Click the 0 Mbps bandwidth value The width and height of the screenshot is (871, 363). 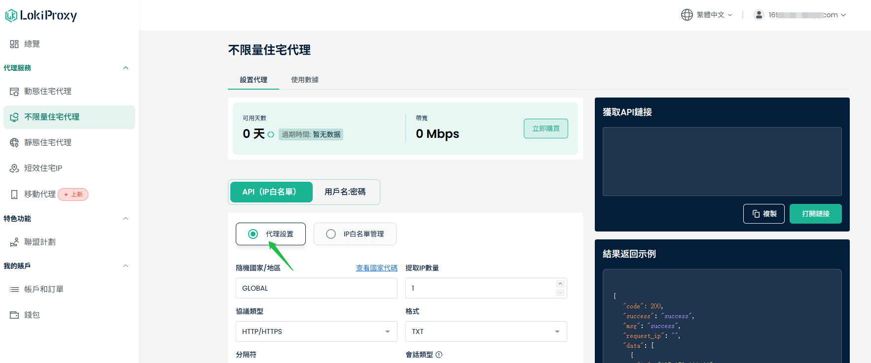[x=437, y=134]
